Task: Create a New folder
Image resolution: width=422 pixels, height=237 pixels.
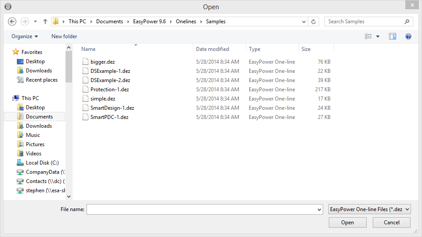Action: click(64, 36)
